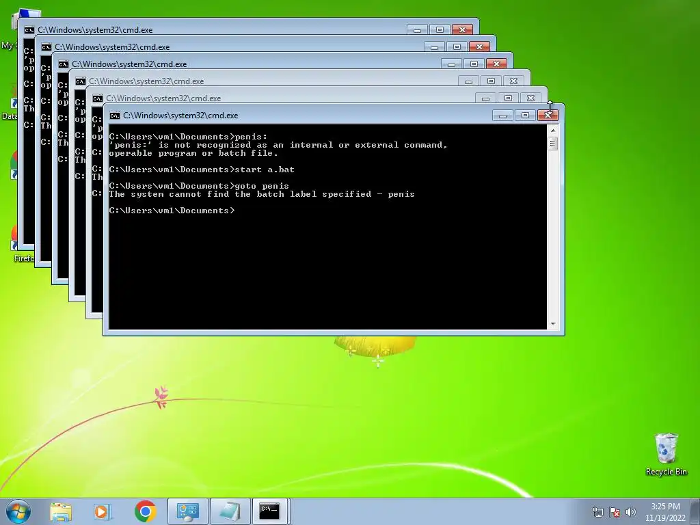Click the Action Center flag tray icon
The height and width of the screenshot is (525, 700).
pyautogui.click(x=615, y=512)
